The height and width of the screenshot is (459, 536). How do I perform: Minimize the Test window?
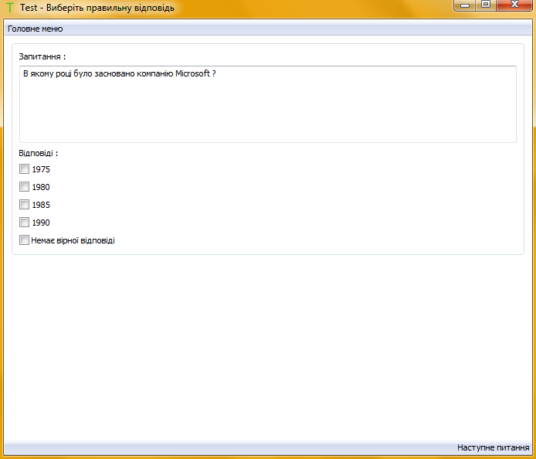click(464, 5)
